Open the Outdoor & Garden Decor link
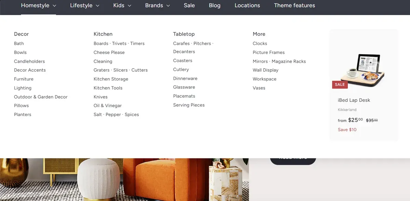 41,97
